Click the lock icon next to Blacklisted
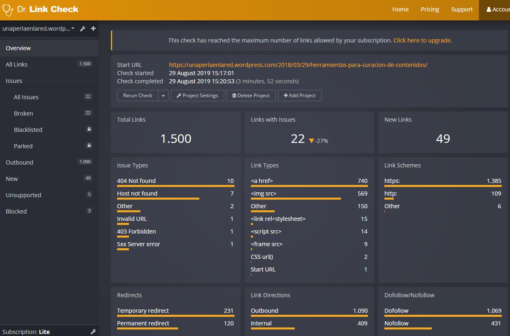This screenshot has width=510, height=336. click(89, 129)
